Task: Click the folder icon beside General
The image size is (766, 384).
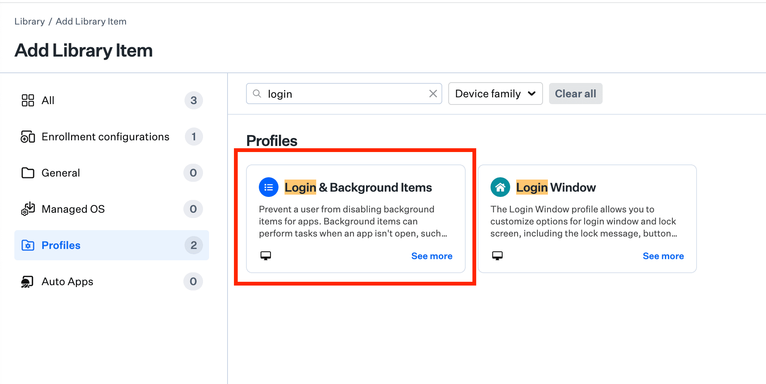Action: [x=27, y=173]
